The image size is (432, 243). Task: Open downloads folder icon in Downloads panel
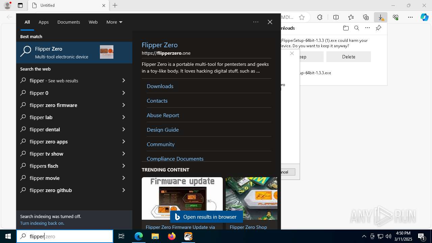(x=346, y=28)
